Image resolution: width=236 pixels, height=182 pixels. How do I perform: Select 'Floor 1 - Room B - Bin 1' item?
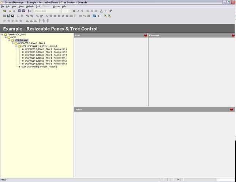click(46, 58)
